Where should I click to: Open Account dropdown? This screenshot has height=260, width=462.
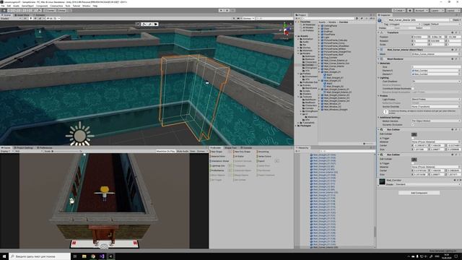pyautogui.click(x=422, y=10)
